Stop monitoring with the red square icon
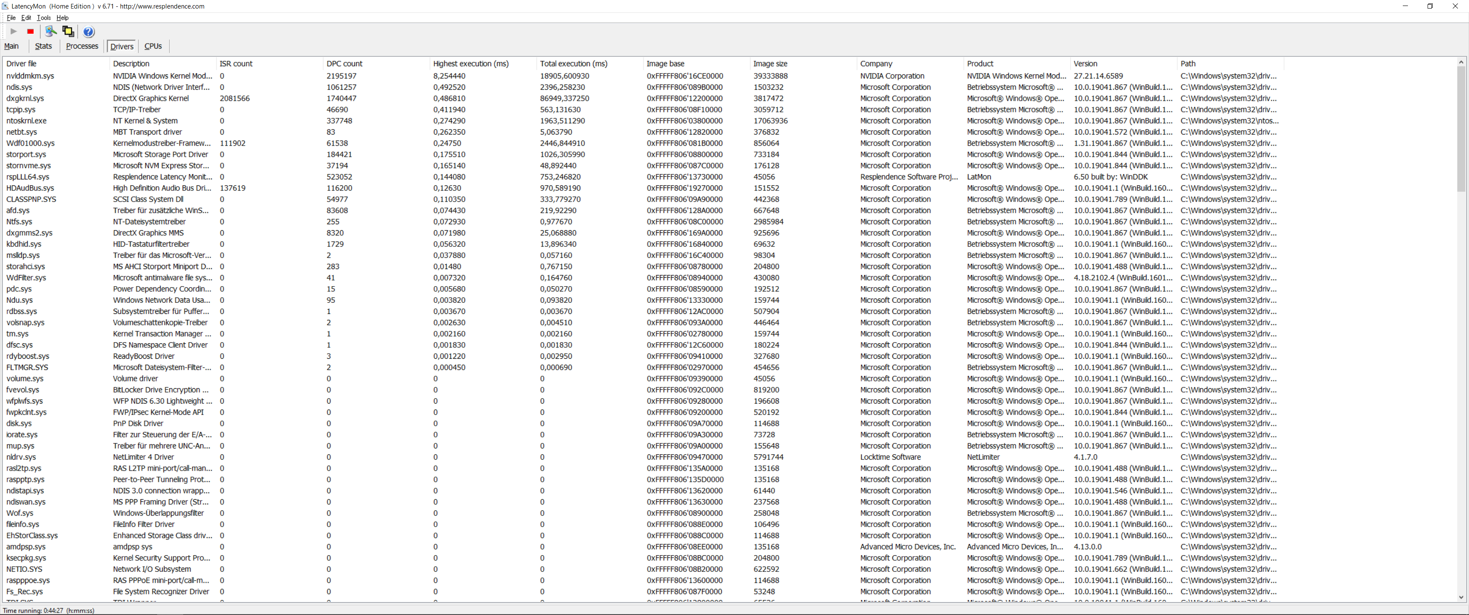The width and height of the screenshot is (1469, 615). (x=31, y=31)
